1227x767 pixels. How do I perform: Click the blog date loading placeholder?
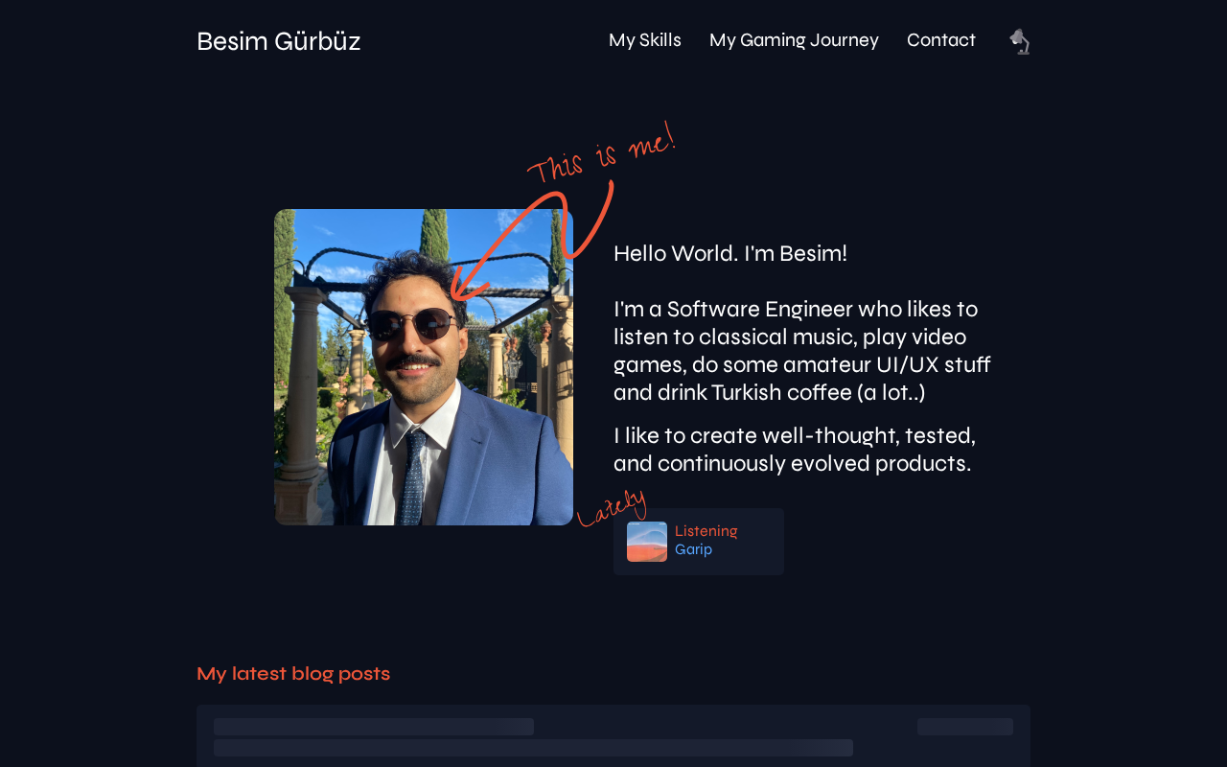pyautogui.click(x=965, y=727)
